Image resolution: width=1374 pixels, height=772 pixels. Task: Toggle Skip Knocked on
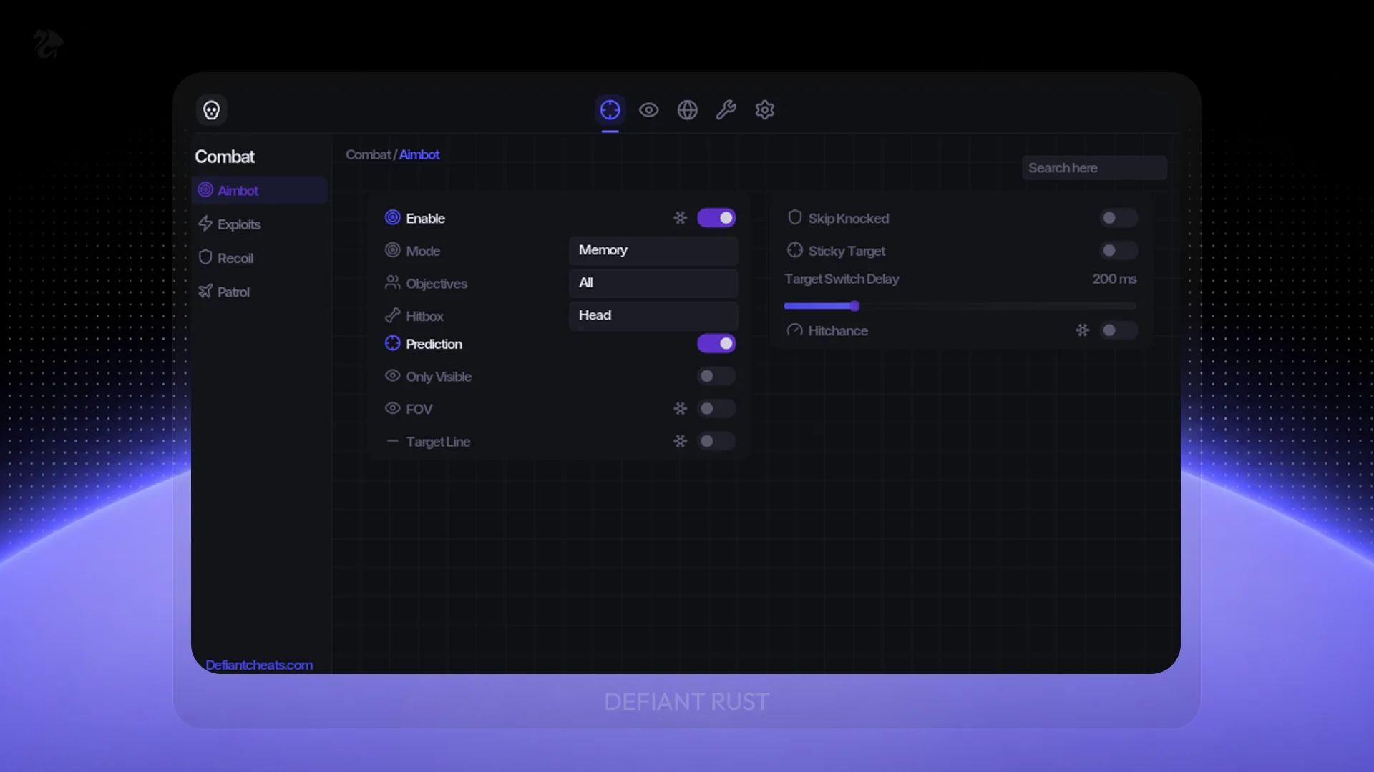[x=1119, y=218]
